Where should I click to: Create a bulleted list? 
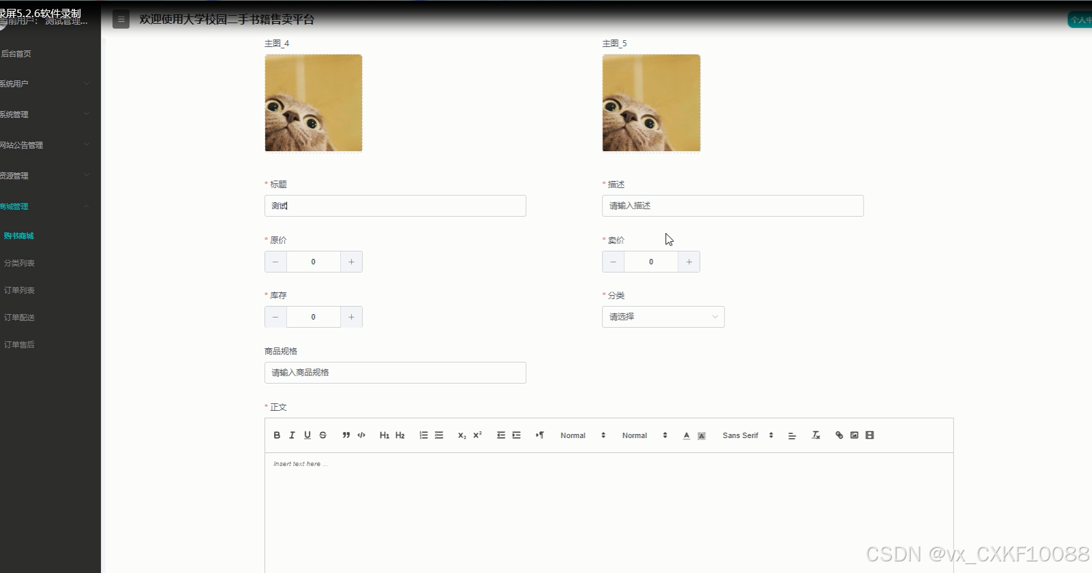point(439,435)
